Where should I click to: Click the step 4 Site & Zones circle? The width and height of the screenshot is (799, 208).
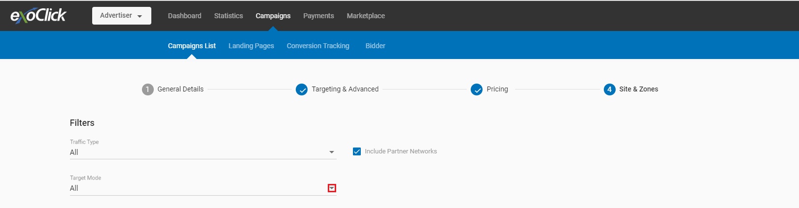point(610,89)
